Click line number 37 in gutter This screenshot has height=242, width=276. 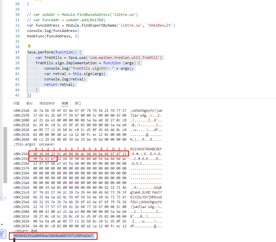(x=17, y=52)
